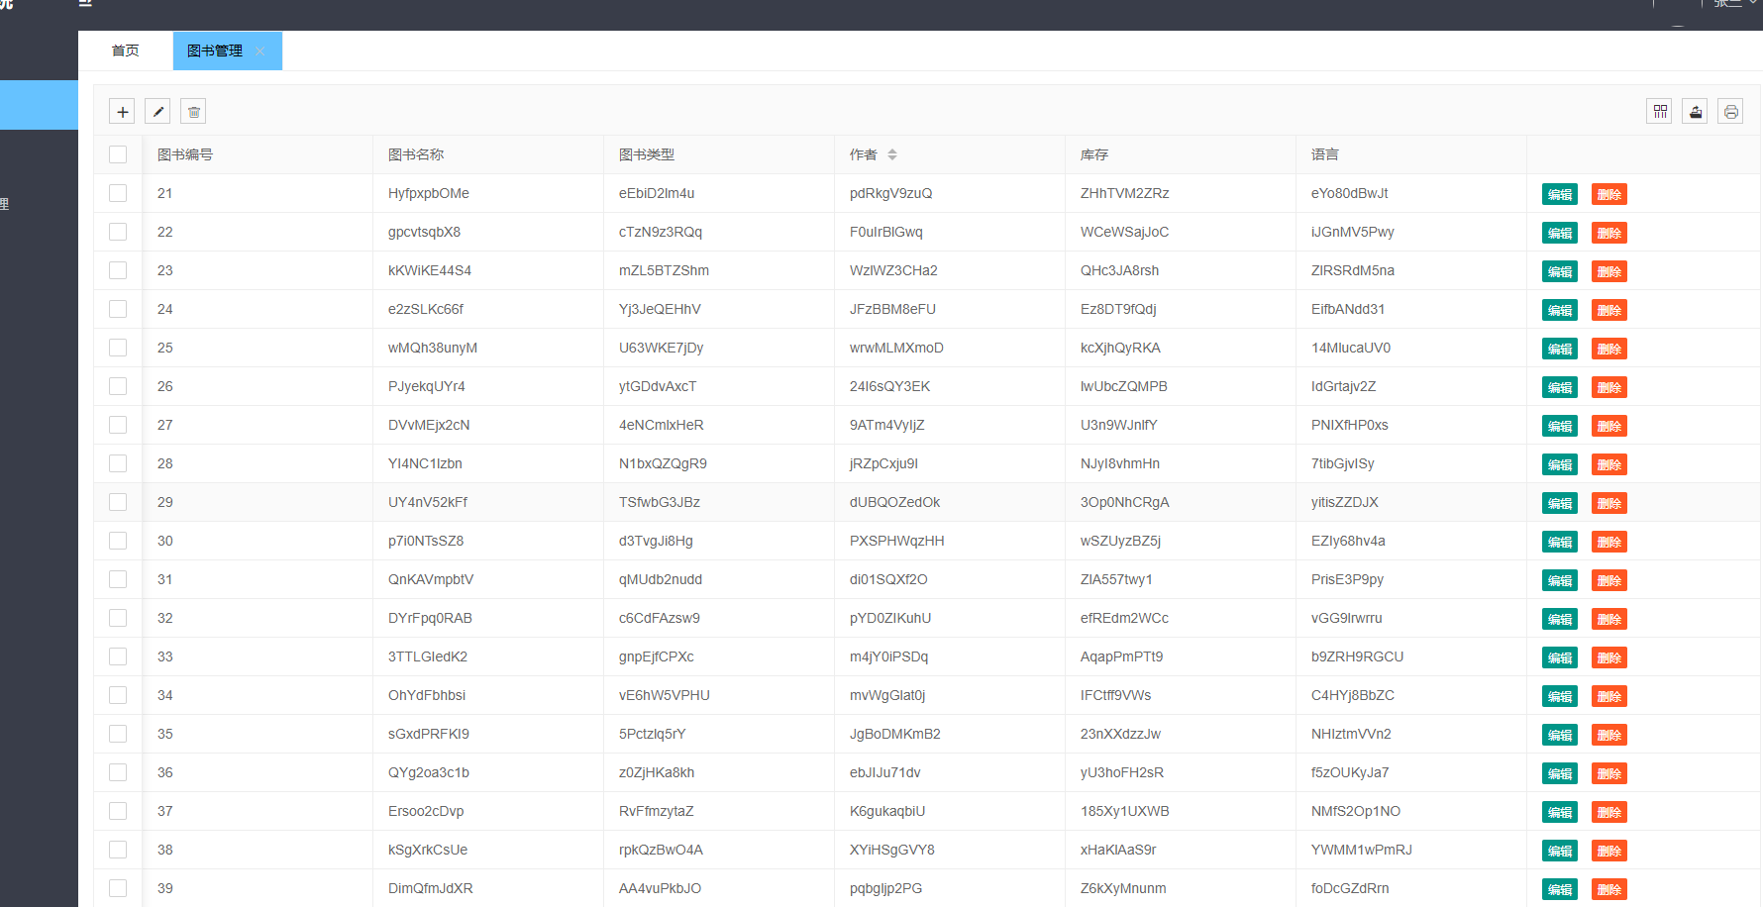Toggle the select-all header checkbox
This screenshot has height=907, width=1763.
[118, 154]
